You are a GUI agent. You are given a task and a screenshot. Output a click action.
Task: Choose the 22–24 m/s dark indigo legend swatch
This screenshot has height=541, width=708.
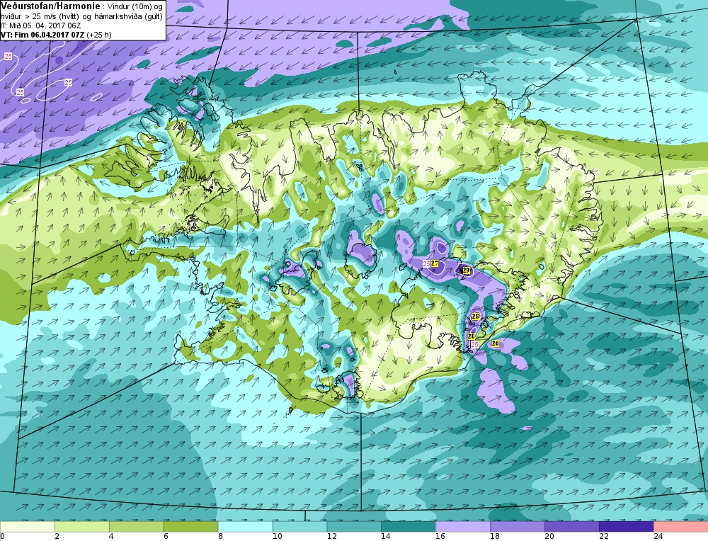[627, 527]
